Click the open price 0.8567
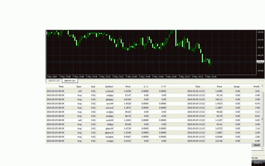The width and height of the screenshot is (265, 166). [x=127, y=137]
